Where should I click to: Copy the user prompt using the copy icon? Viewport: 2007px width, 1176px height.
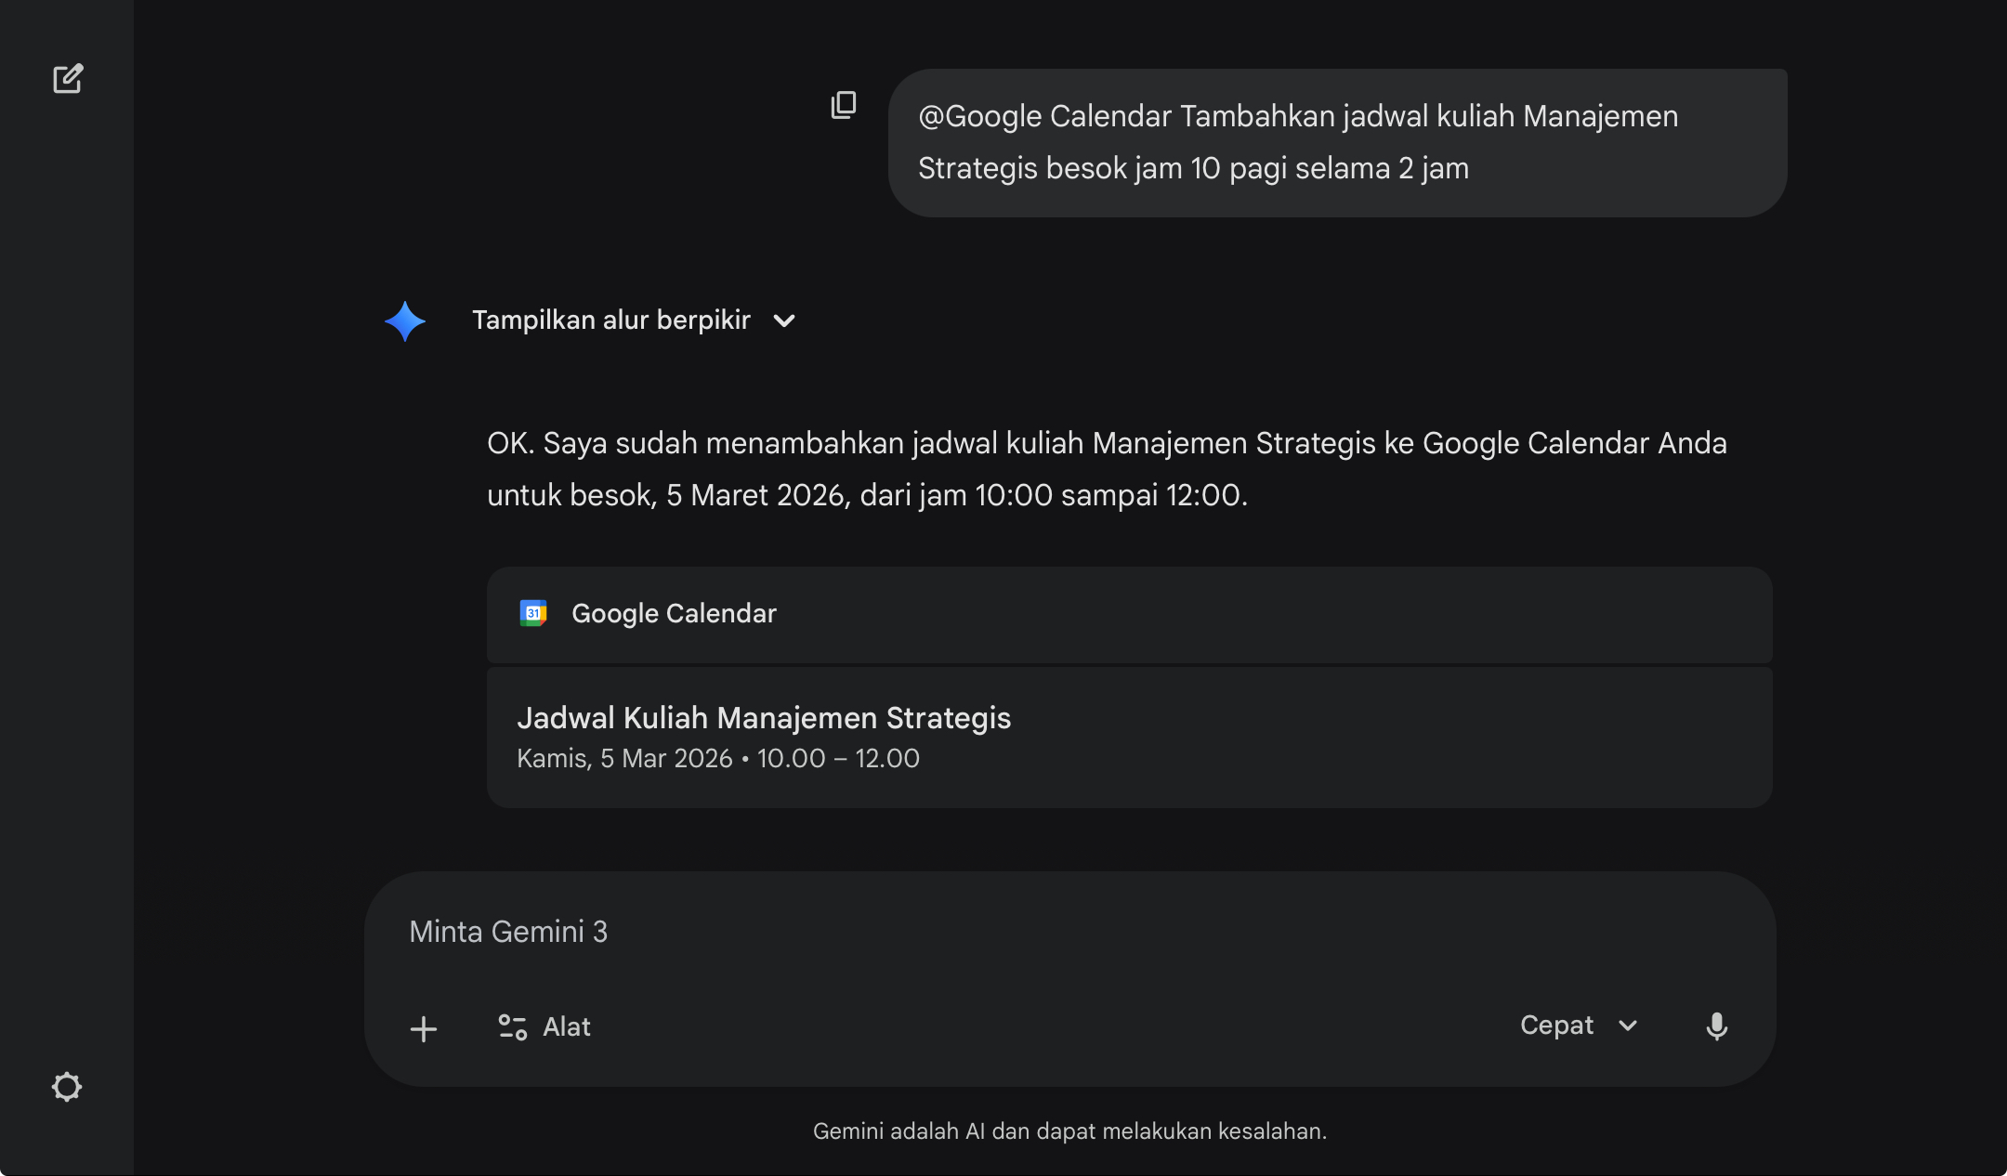click(843, 105)
